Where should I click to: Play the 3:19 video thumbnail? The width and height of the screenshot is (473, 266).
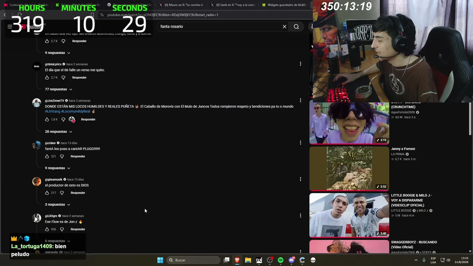point(349,123)
